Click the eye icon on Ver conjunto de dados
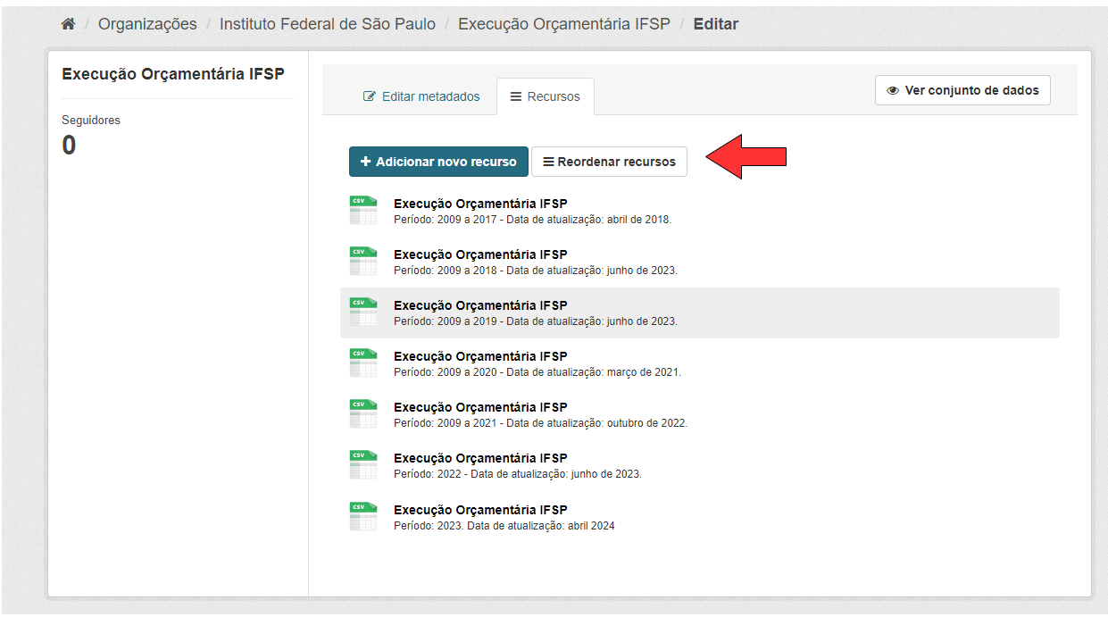1108x617 pixels. pyautogui.click(x=893, y=90)
